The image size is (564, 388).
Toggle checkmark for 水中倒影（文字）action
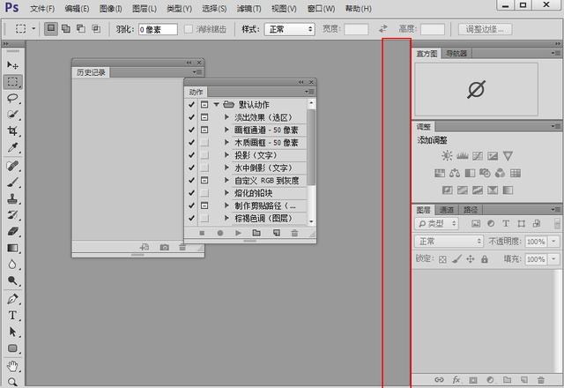(191, 168)
